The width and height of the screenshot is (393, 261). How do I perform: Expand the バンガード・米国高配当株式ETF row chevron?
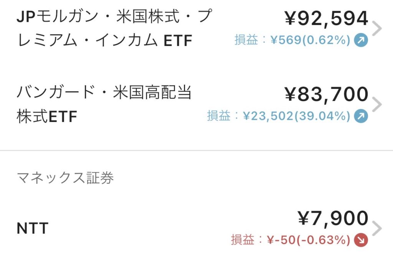point(377,104)
